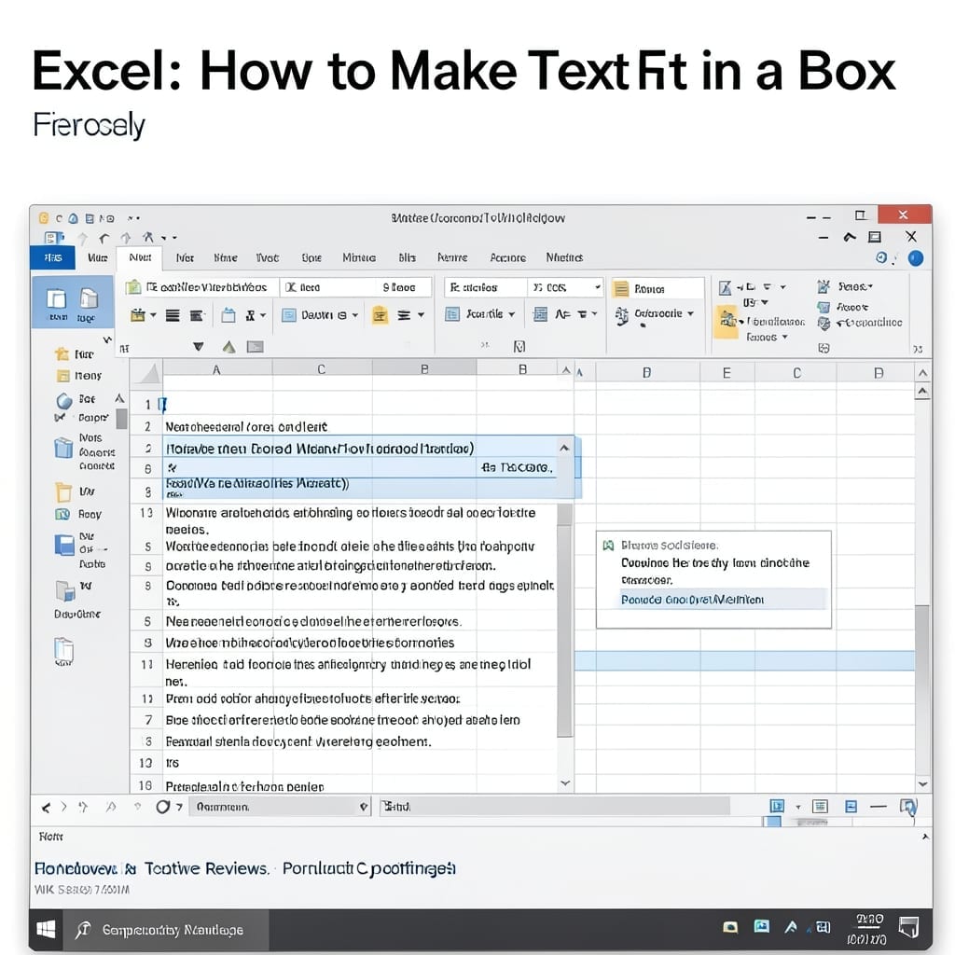This screenshot has height=955, width=955.
Task: Click the zoom out minus in status bar
Action: [x=879, y=807]
